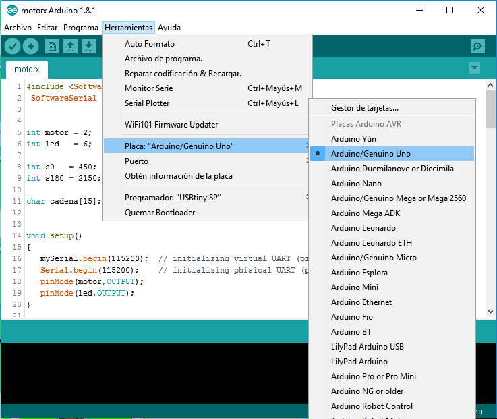The image size is (497, 419).
Task: Expand the Programador USBtinyISP submenu
Action: (206, 198)
